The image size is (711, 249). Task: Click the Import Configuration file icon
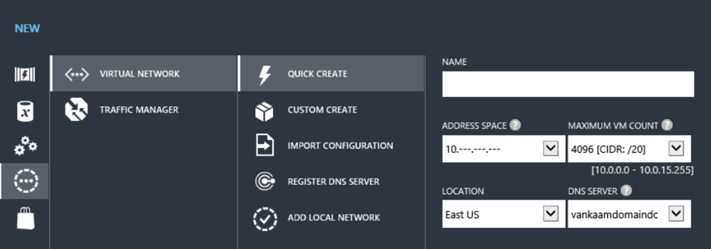coord(264,145)
